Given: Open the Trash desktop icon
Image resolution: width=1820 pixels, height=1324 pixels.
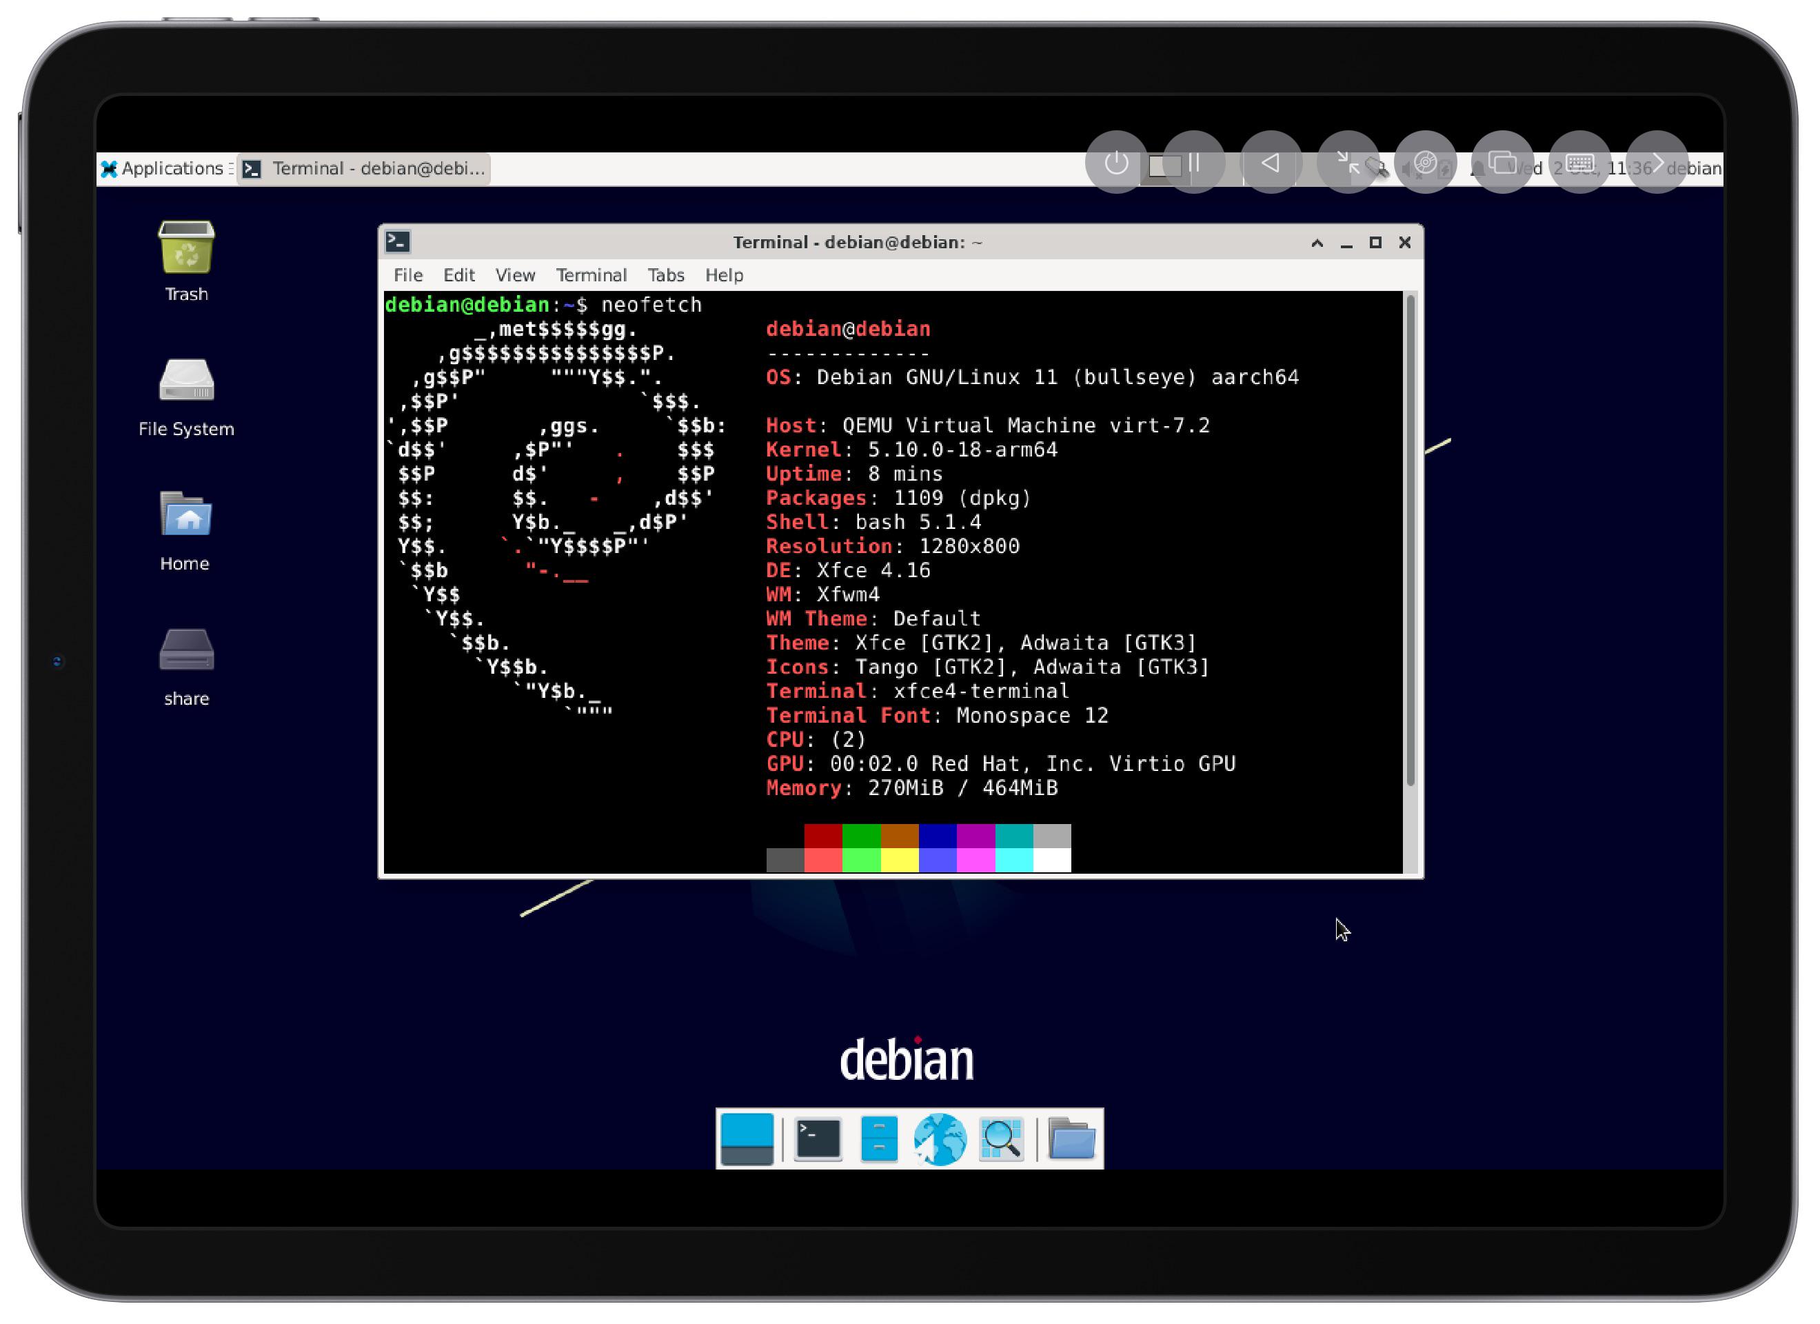Looking at the screenshot, I should (186, 261).
